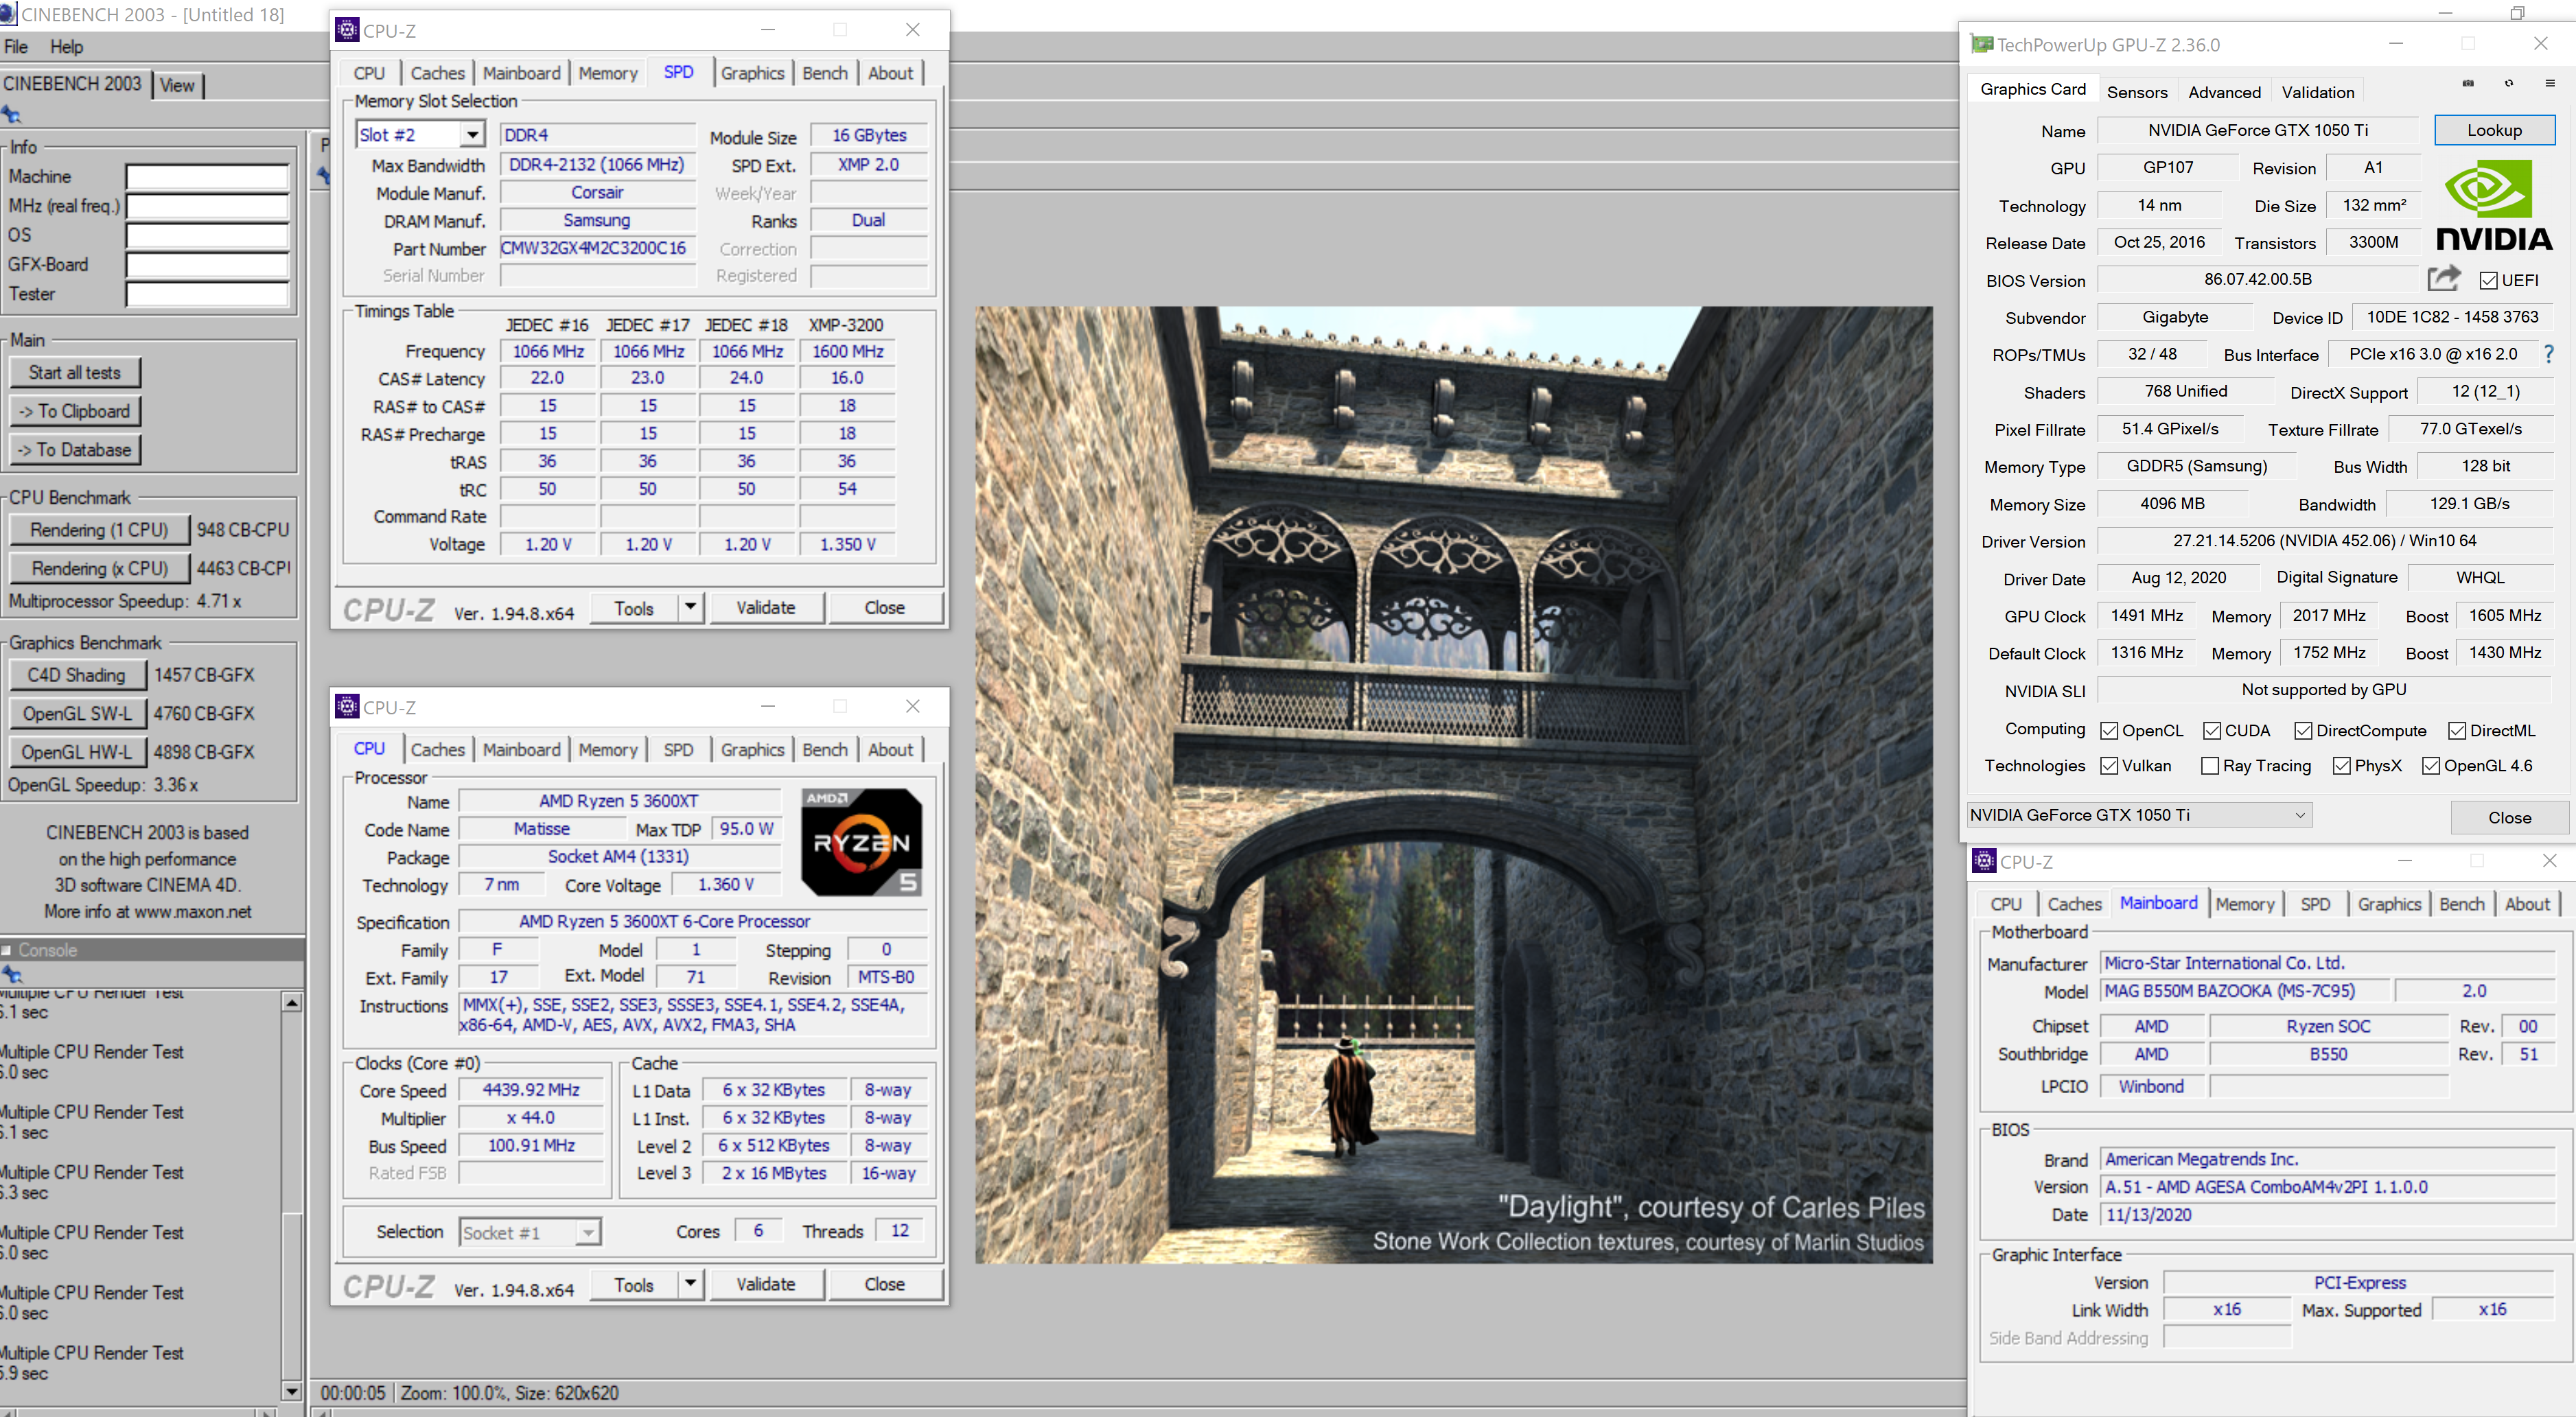Open the Tools arrow in SPD CPU-Z window
2576x1417 pixels.
[690, 607]
